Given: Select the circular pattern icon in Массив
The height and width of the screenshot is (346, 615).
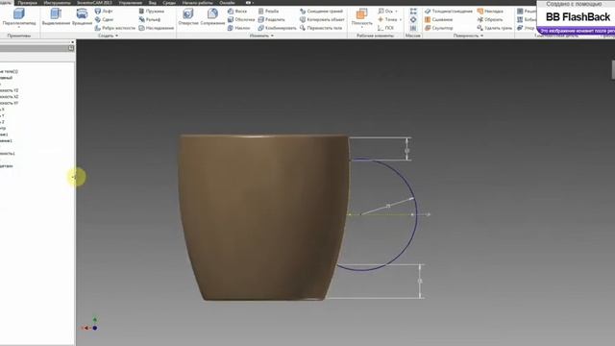Looking at the screenshot, I should coord(413,19).
